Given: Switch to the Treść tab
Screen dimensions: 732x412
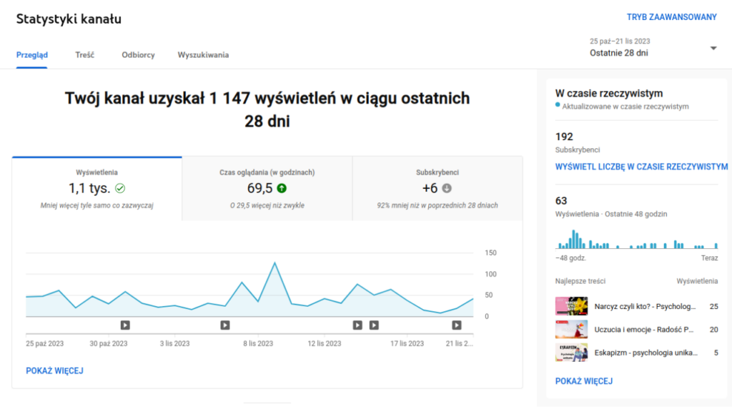Looking at the screenshot, I should [84, 55].
